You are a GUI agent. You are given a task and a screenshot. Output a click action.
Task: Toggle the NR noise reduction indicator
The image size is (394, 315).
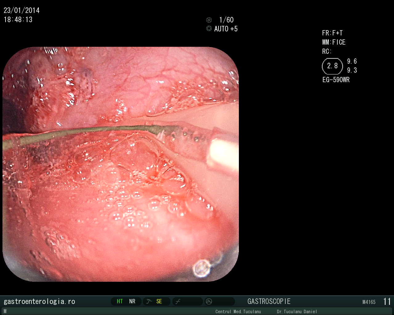click(x=132, y=301)
